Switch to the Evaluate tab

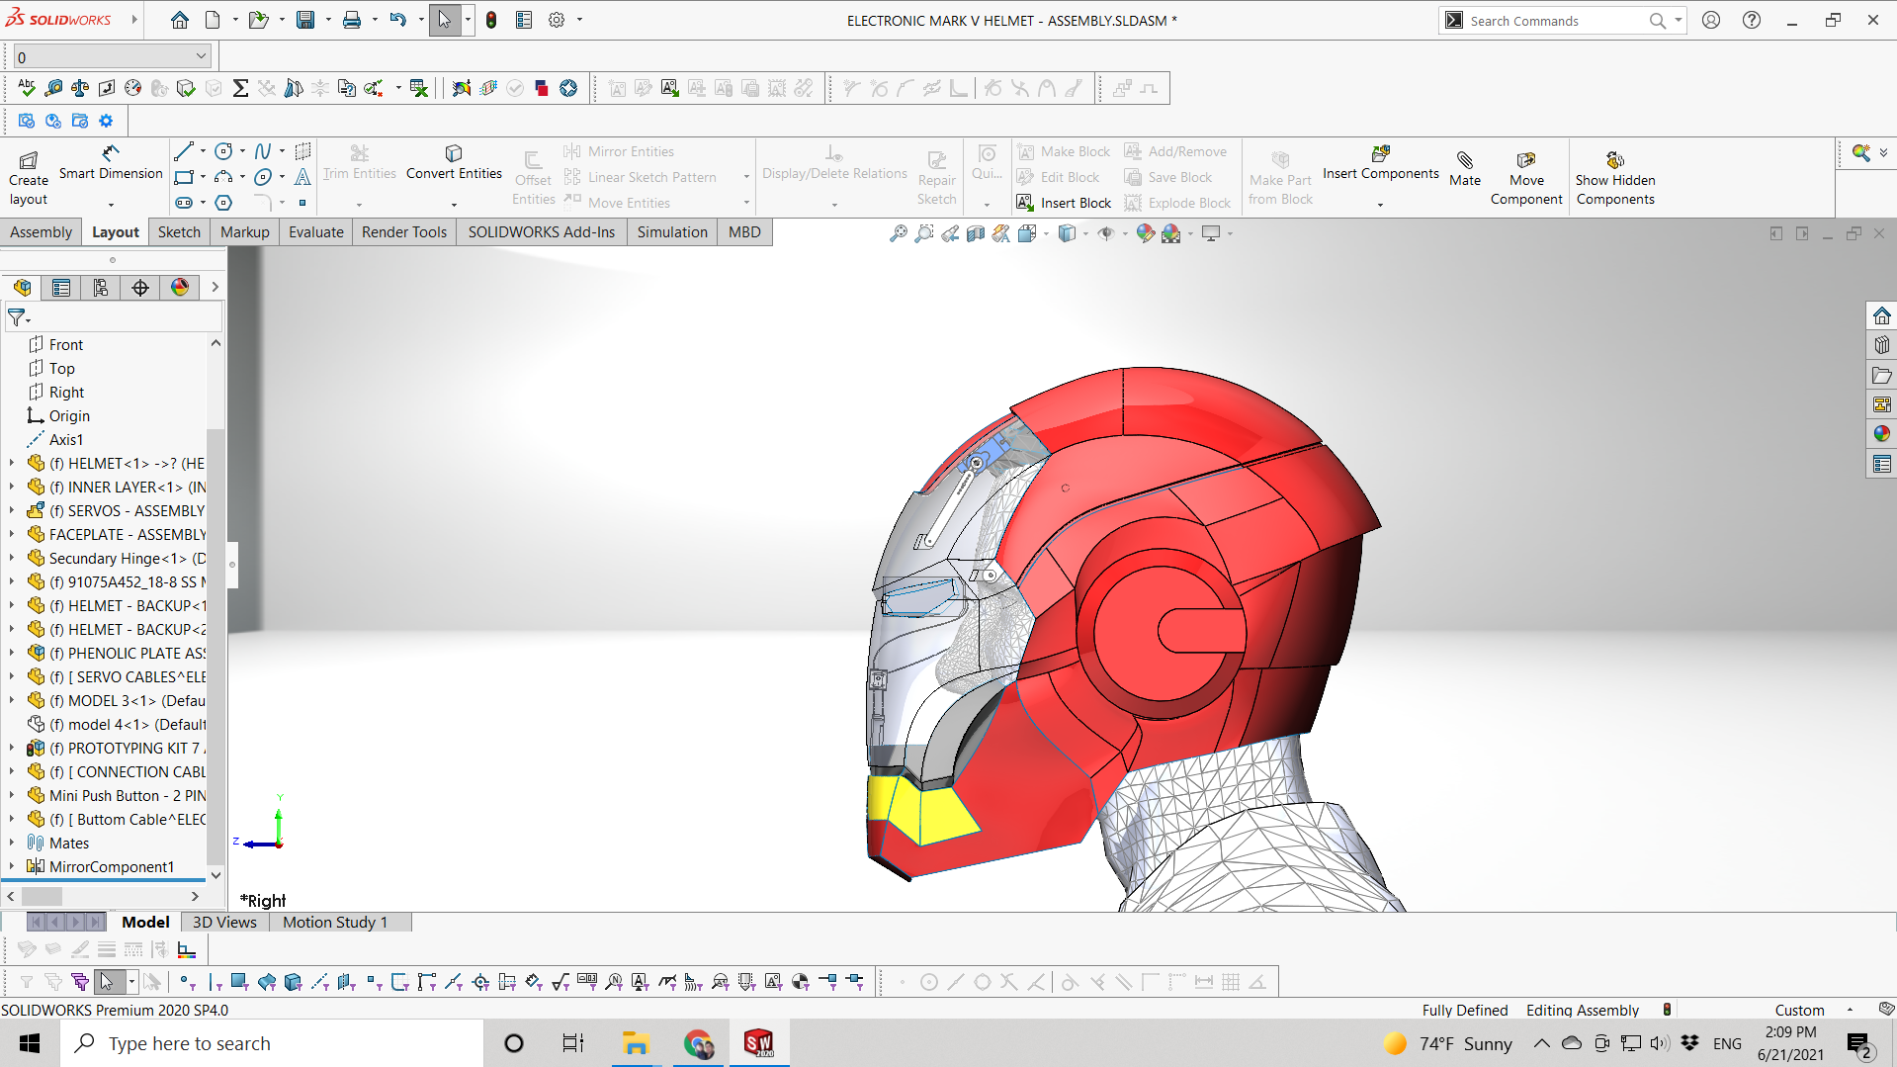coord(315,232)
